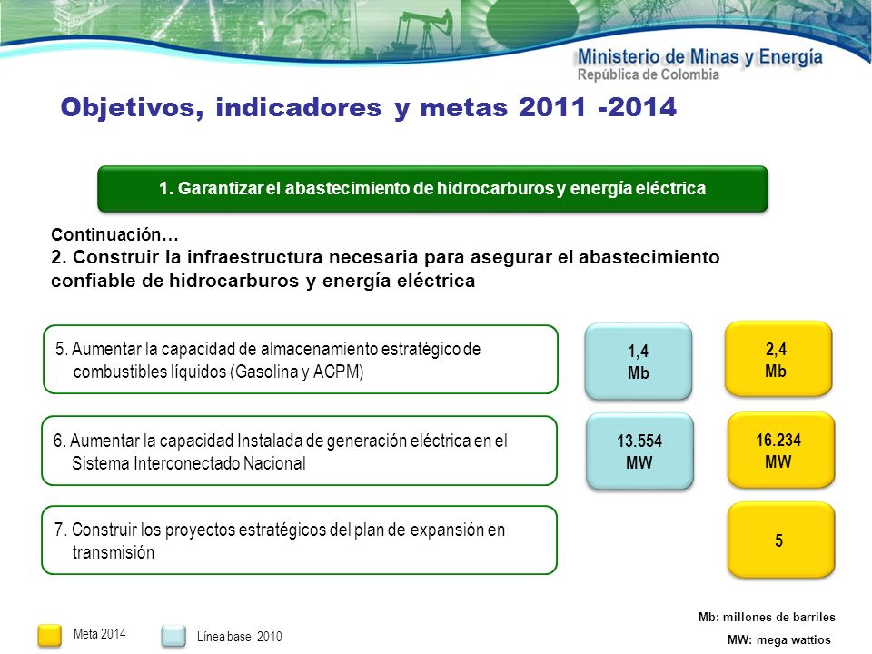
Task: Click the slide title 'Objetivos, indicadores y metas 2011 -2014'
Action: [x=368, y=108]
